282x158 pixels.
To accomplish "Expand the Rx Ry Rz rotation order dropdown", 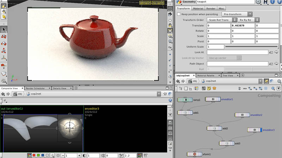I will click(x=249, y=20).
